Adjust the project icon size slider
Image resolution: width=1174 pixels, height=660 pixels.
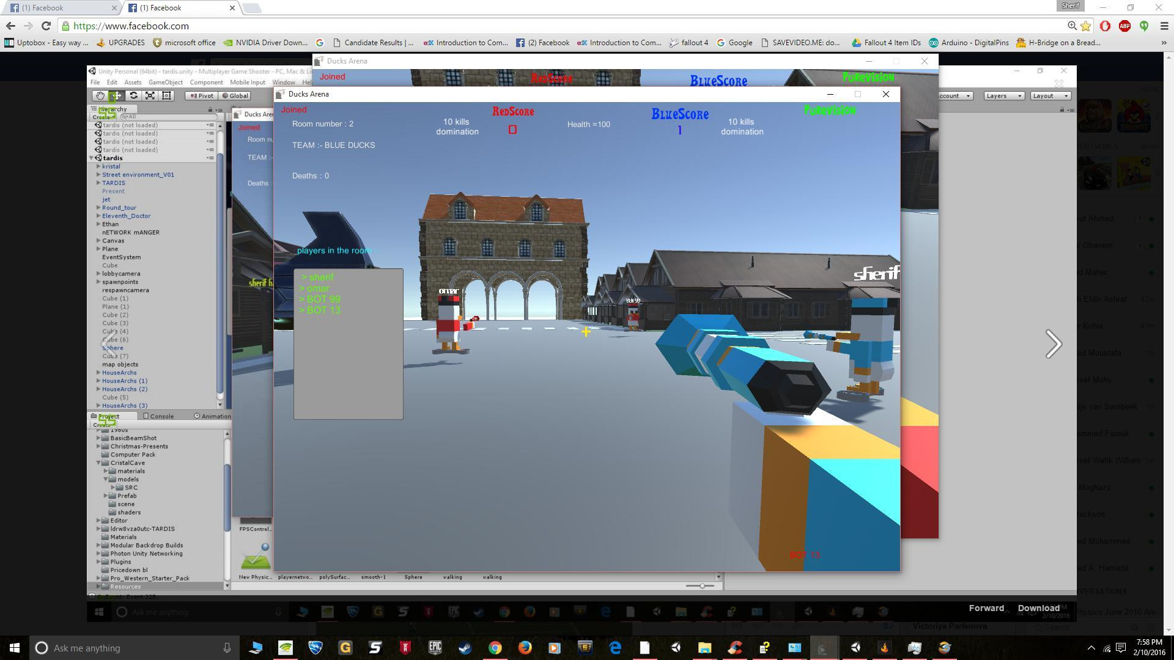point(702,586)
